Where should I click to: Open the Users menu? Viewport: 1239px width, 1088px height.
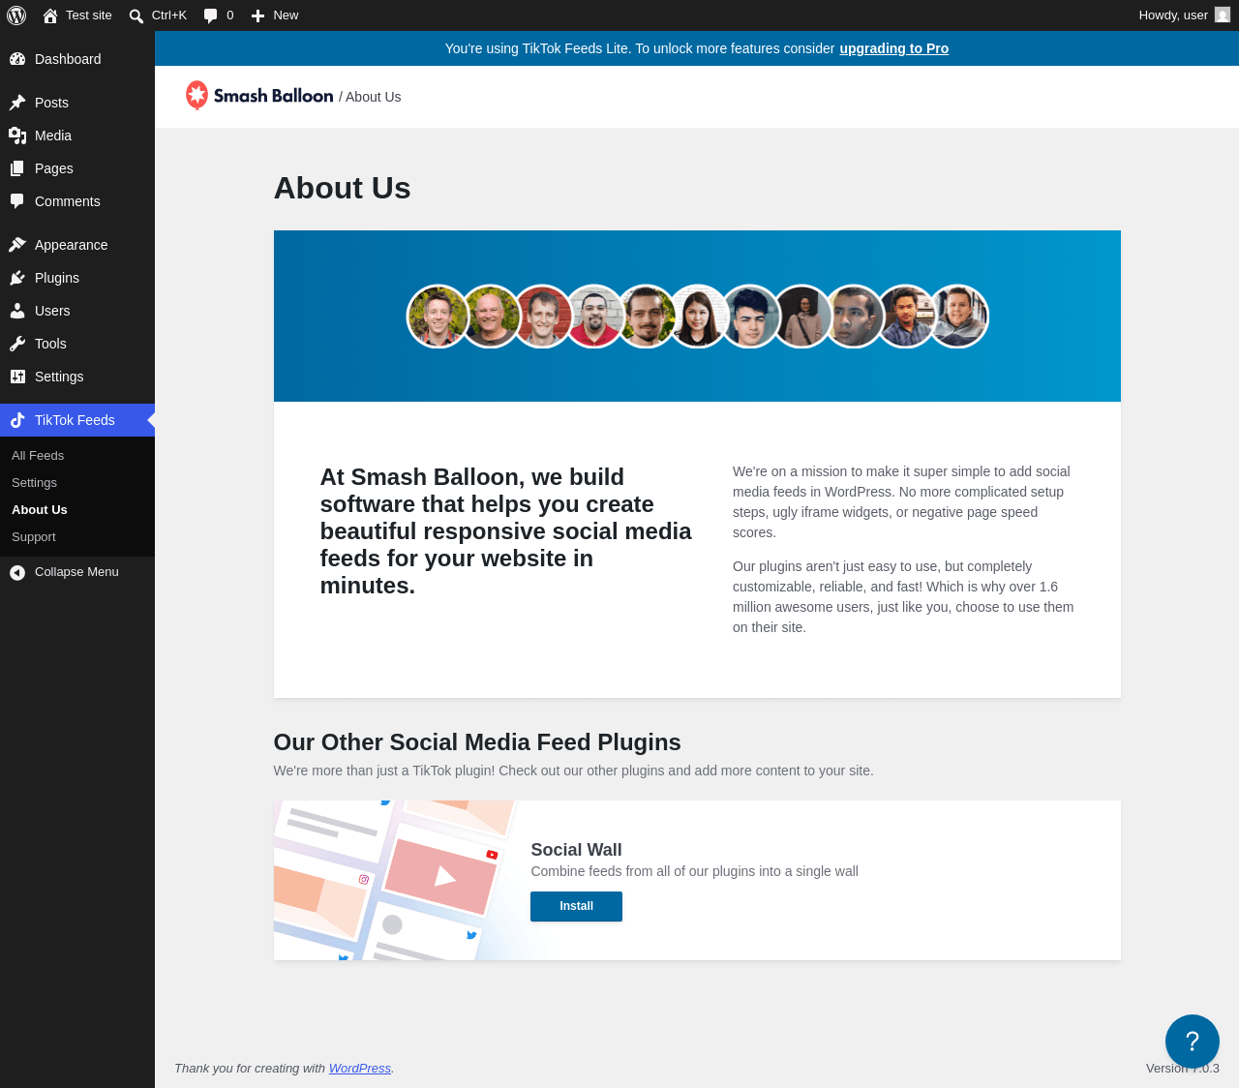[77, 311]
